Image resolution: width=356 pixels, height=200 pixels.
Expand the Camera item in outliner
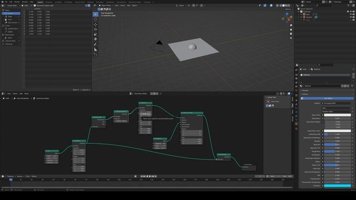[301, 17]
